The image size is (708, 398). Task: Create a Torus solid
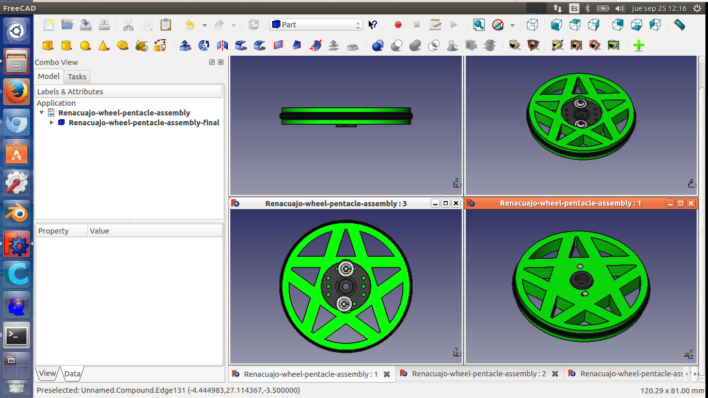[x=122, y=45]
